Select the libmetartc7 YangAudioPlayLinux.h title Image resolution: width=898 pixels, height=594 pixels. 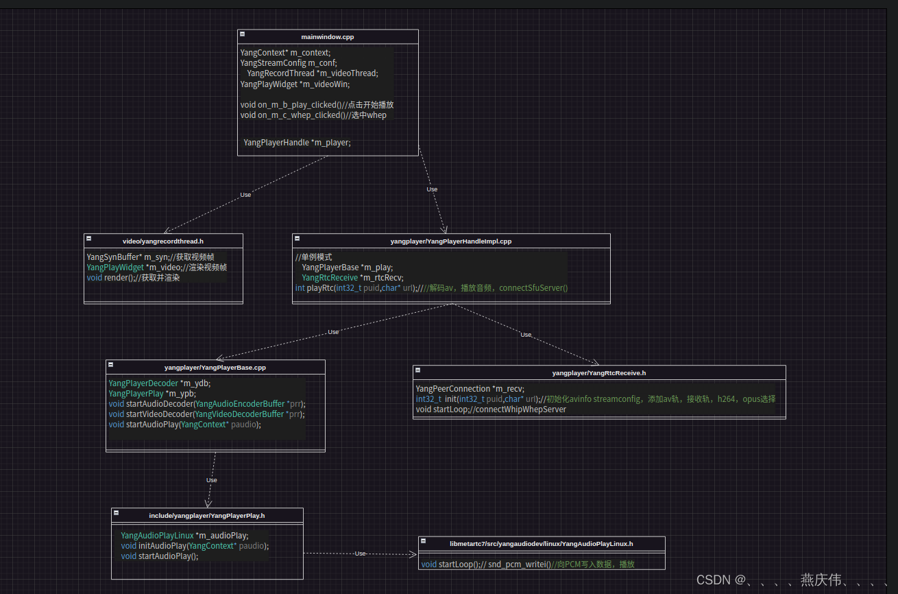542,543
